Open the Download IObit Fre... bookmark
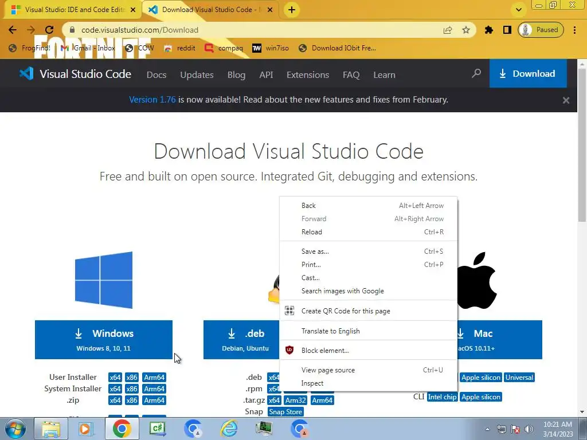 [x=337, y=48]
